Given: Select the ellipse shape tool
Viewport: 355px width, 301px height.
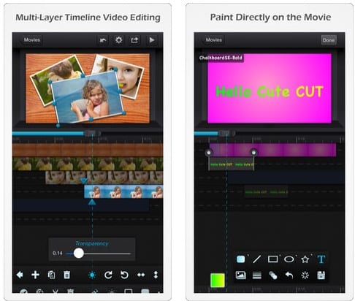Looking at the screenshot, I should tap(289, 259).
